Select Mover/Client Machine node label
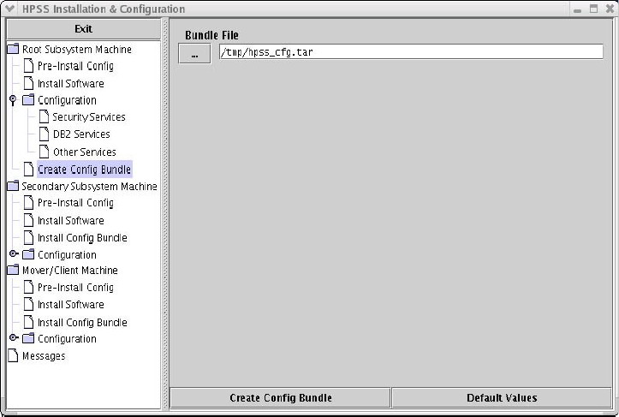Screen dimensions: 619x417 (x=70, y=271)
